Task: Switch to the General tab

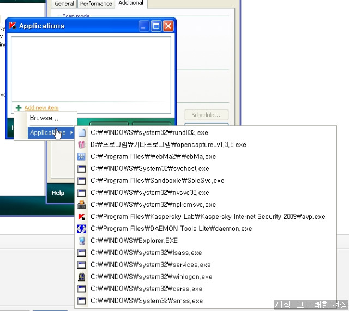Action: [x=64, y=4]
